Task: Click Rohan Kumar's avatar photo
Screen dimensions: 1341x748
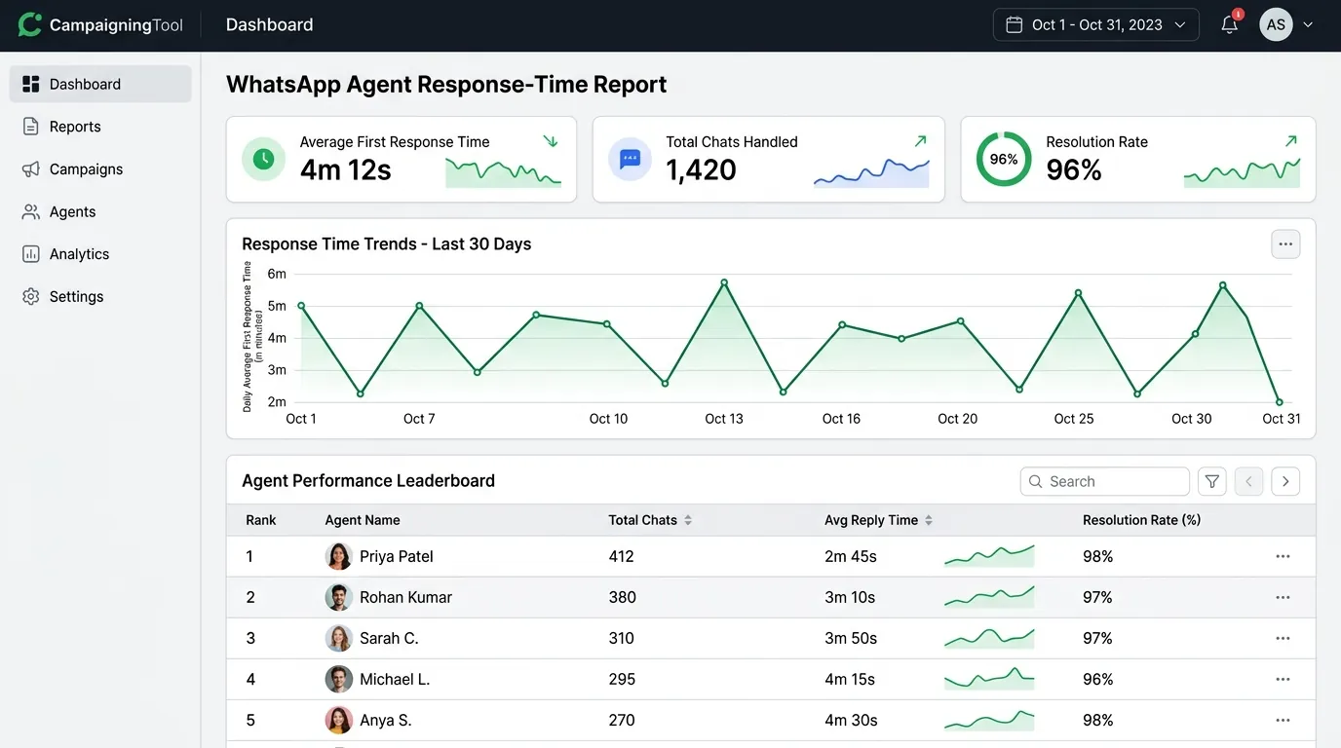Action: tap(338, 597)
